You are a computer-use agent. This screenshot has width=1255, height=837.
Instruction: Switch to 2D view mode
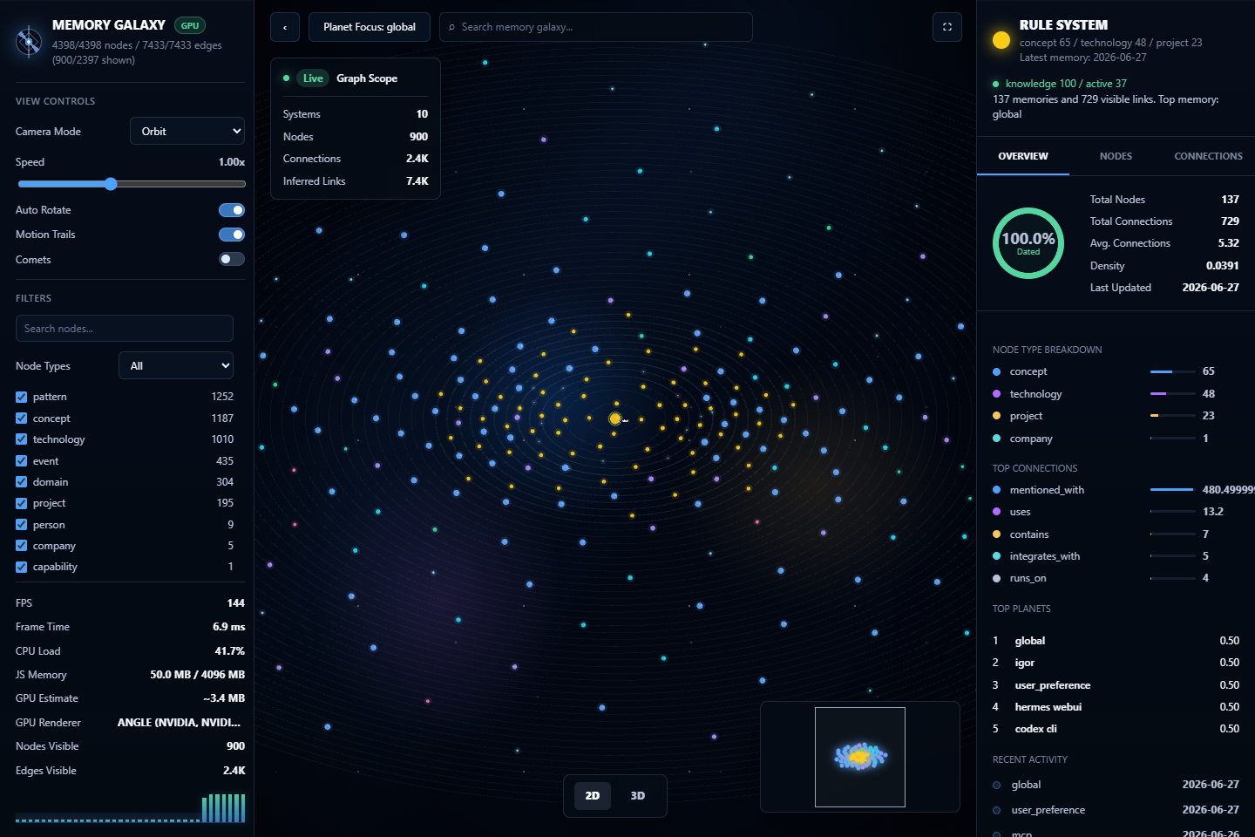coord(593,795)
